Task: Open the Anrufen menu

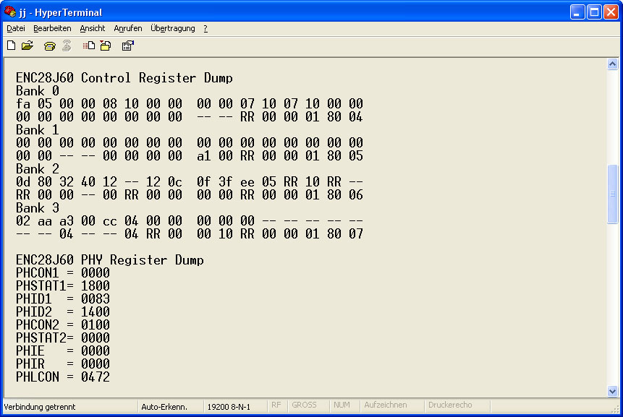Action: (x=128, y=28)
